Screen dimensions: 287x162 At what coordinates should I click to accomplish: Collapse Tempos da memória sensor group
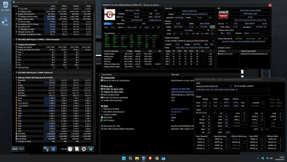(x=13, y=44)
